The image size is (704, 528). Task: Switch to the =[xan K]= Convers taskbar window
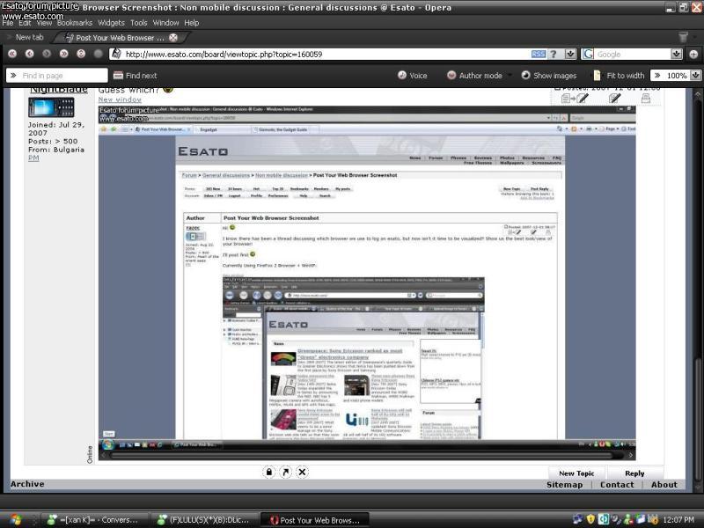(93, 520)
